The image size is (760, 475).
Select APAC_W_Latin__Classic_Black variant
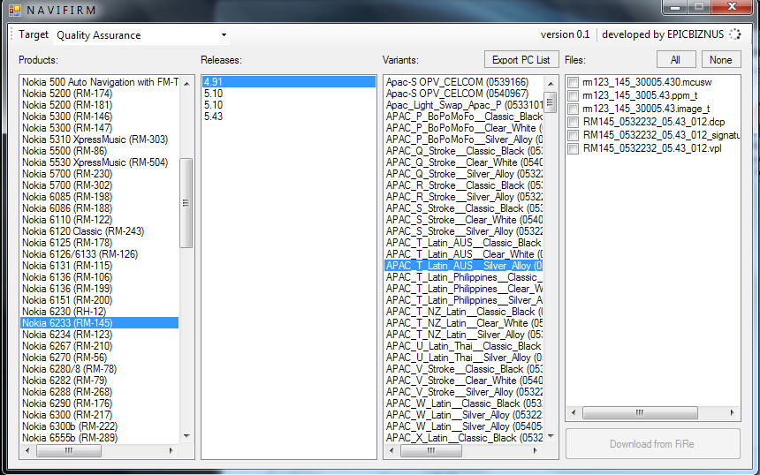[x=464, y=403]
